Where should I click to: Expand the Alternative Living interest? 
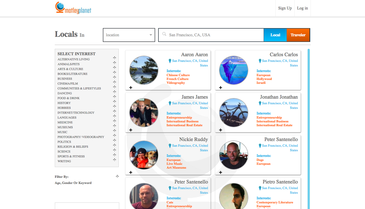pyautogui.click(x=114, y=58)
